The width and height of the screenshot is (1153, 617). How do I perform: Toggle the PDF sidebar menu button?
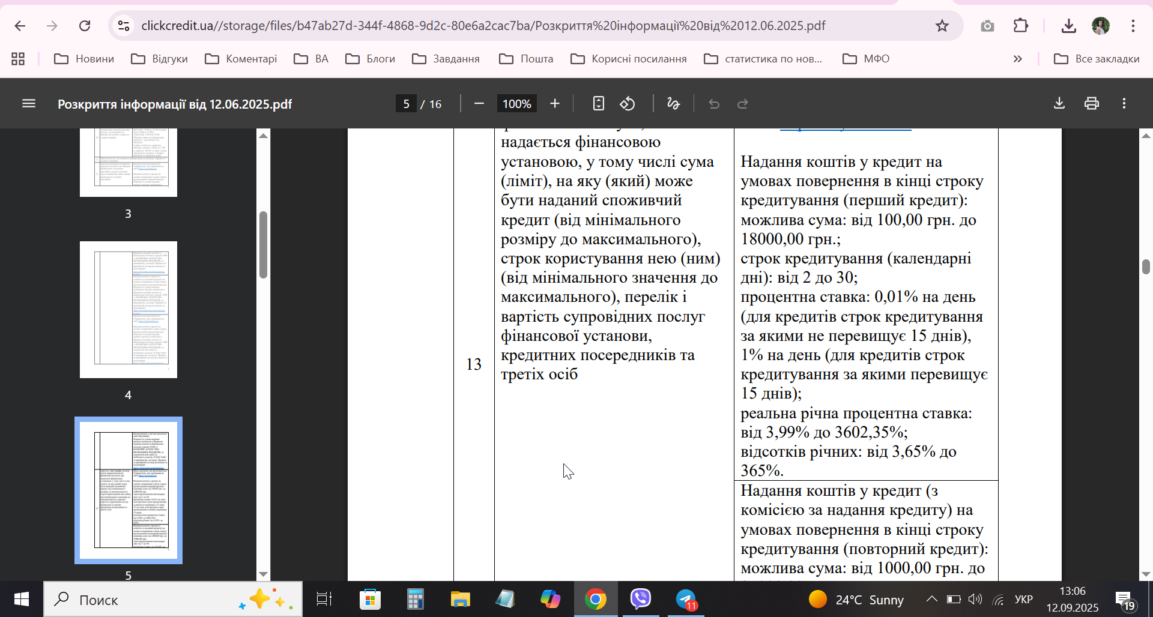(x=29, y=104)
